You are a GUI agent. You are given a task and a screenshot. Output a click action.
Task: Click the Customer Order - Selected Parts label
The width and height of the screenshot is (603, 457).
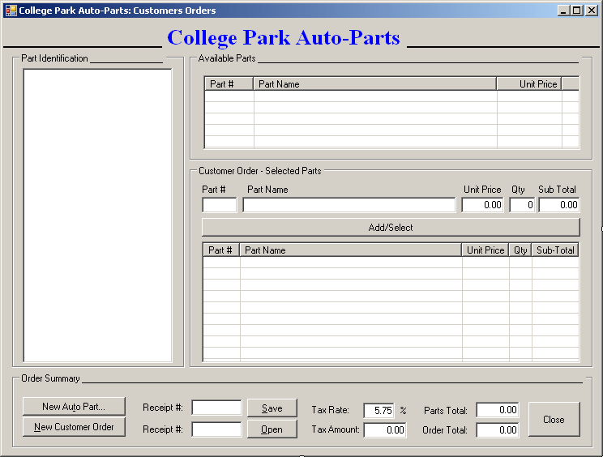tap(260, 171)
